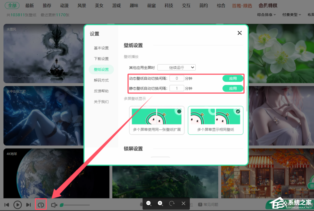Switch to the 最新 category

[x=30, y=6]
